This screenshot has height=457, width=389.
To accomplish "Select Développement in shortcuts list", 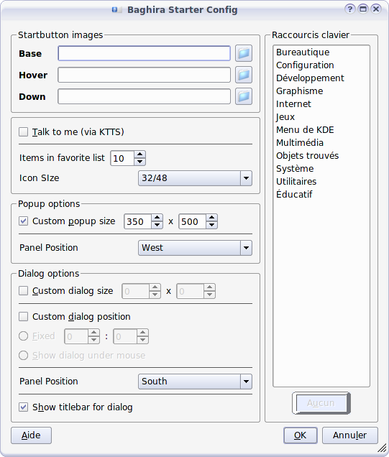I will pos(310,78).
